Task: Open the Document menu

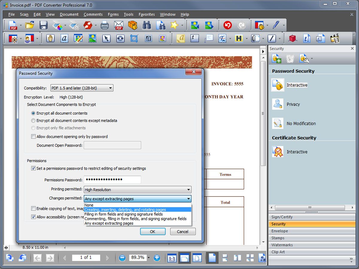Action: tap(69, 14)
